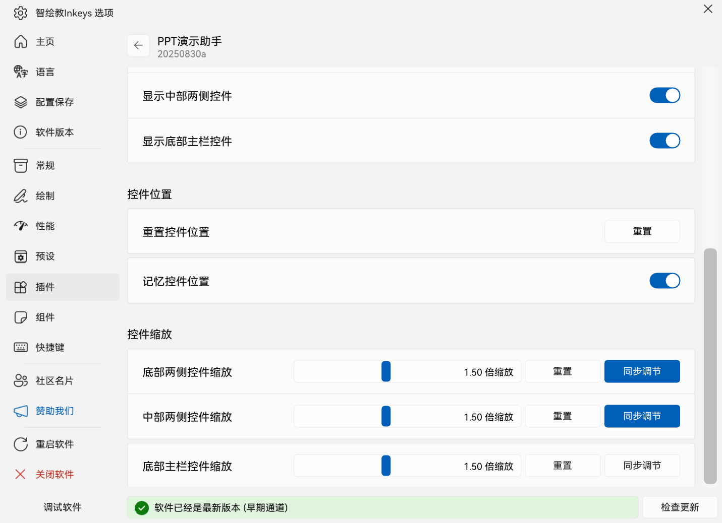This screenshot has height=523, width=722.
Task: Open the 赞助我们 sponsor link
Action: coord(54,411)
